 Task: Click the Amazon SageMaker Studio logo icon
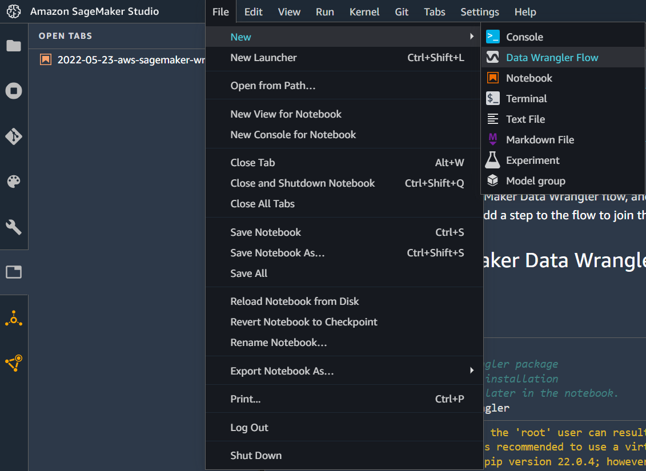pyautogui.click(x=14, y=11)
